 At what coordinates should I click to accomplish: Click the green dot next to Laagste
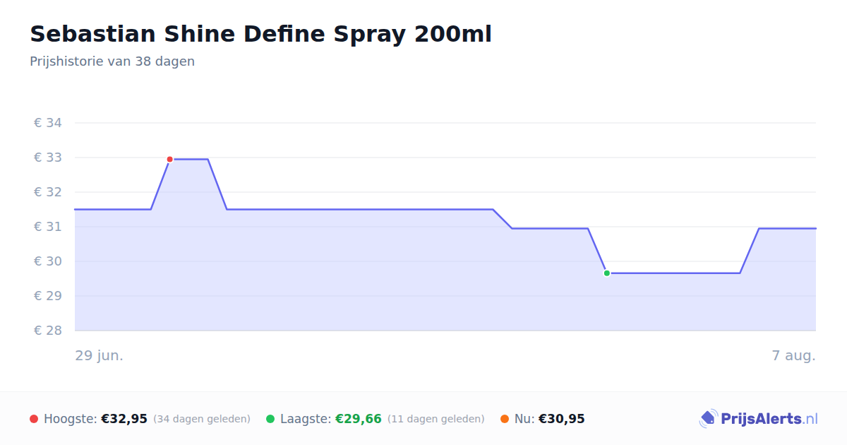point(270,419)
